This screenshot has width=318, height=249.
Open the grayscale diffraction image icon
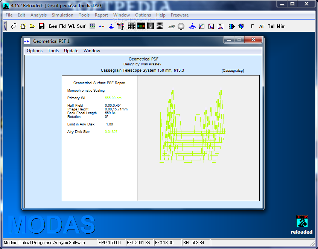pos(151,26)
